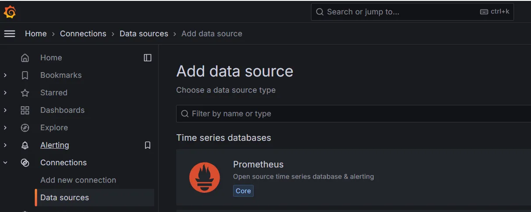Open the hamburger navigation menu

click(x=10, y=34)
